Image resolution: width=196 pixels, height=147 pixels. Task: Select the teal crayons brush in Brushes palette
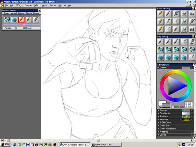point(7,20)
